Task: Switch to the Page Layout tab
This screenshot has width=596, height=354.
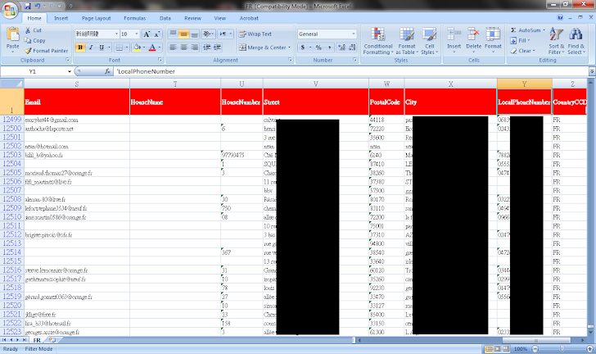Action: click(x=97, y=17)
